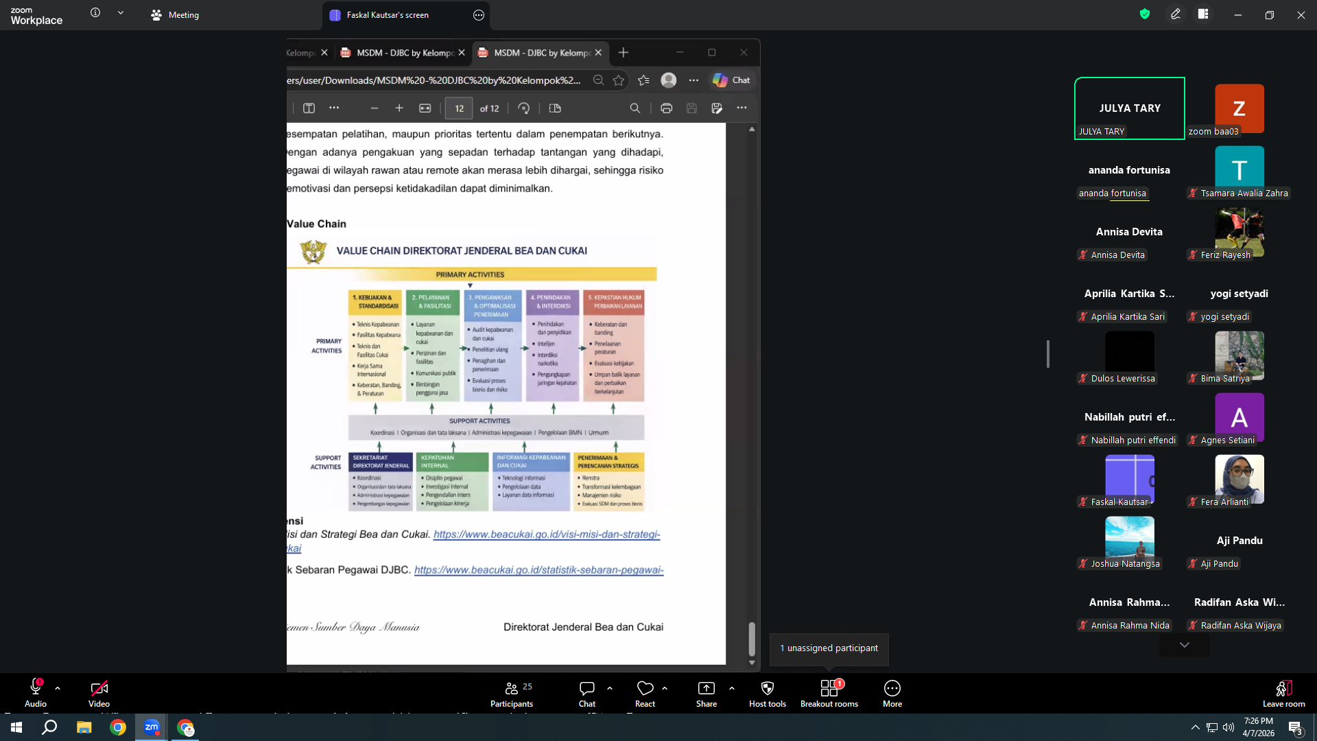
Task: Click the PDF page number field
Action: click(459, 108)
